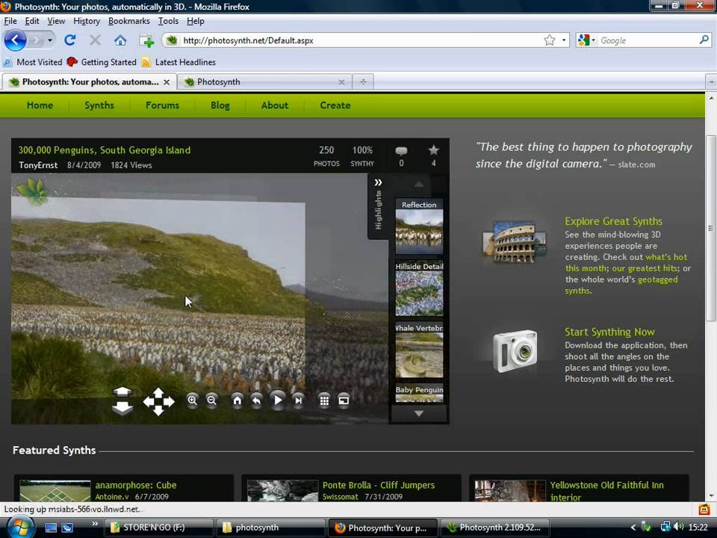The height and width of the screenshot is (538, 717).
Task: Click the Windows Start orb
Action: coord(19,528)
